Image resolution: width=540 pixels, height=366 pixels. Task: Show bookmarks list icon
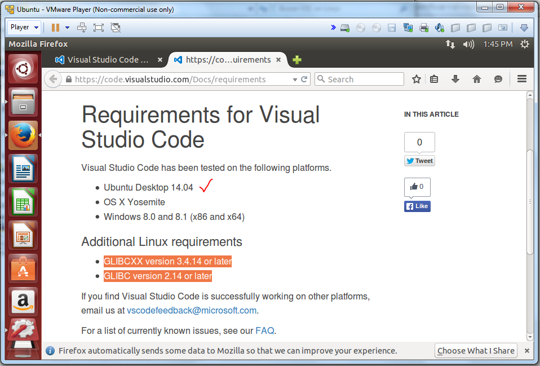pos(434,80)
